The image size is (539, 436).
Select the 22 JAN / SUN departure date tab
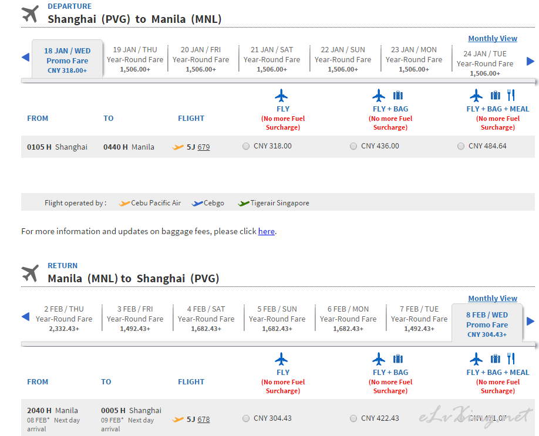click(343, 59)
